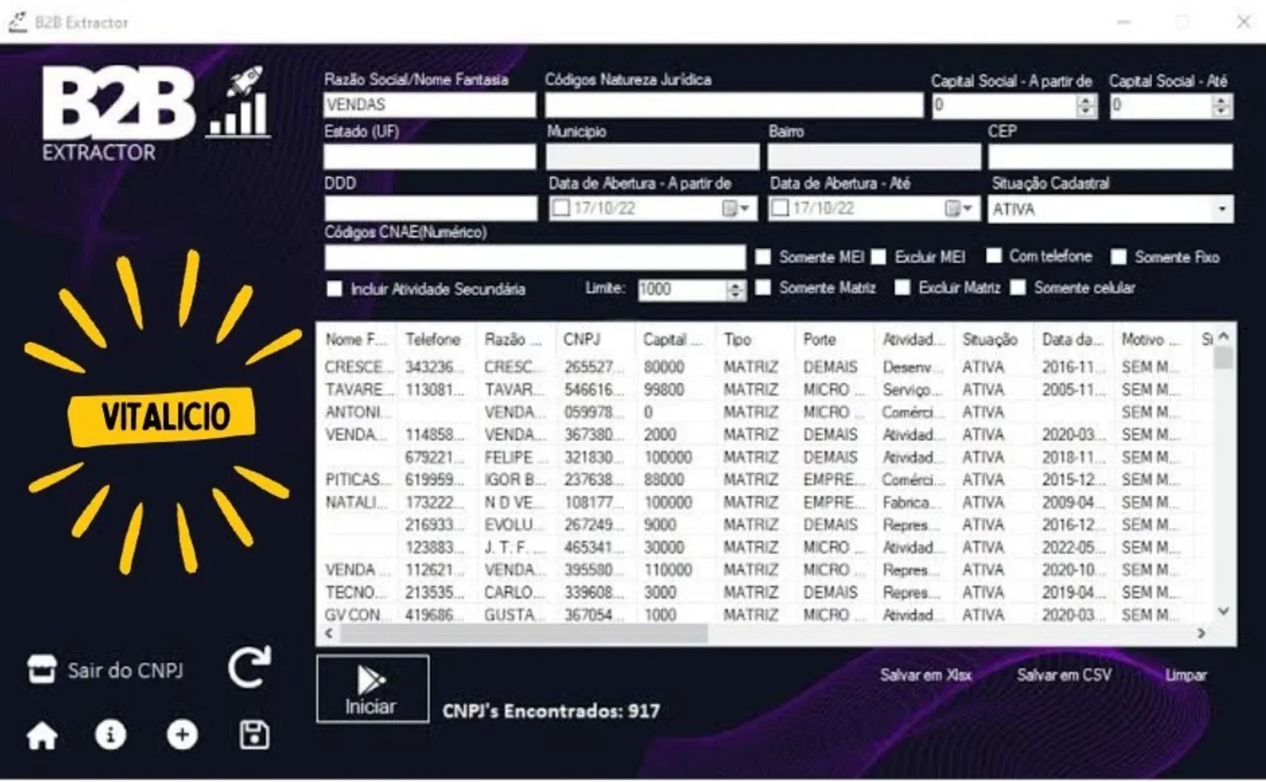Image resolution: width=1266 pixels, height=782 pixels.
Task: Click Salvar em Xlsx
Action: (925, 675)
